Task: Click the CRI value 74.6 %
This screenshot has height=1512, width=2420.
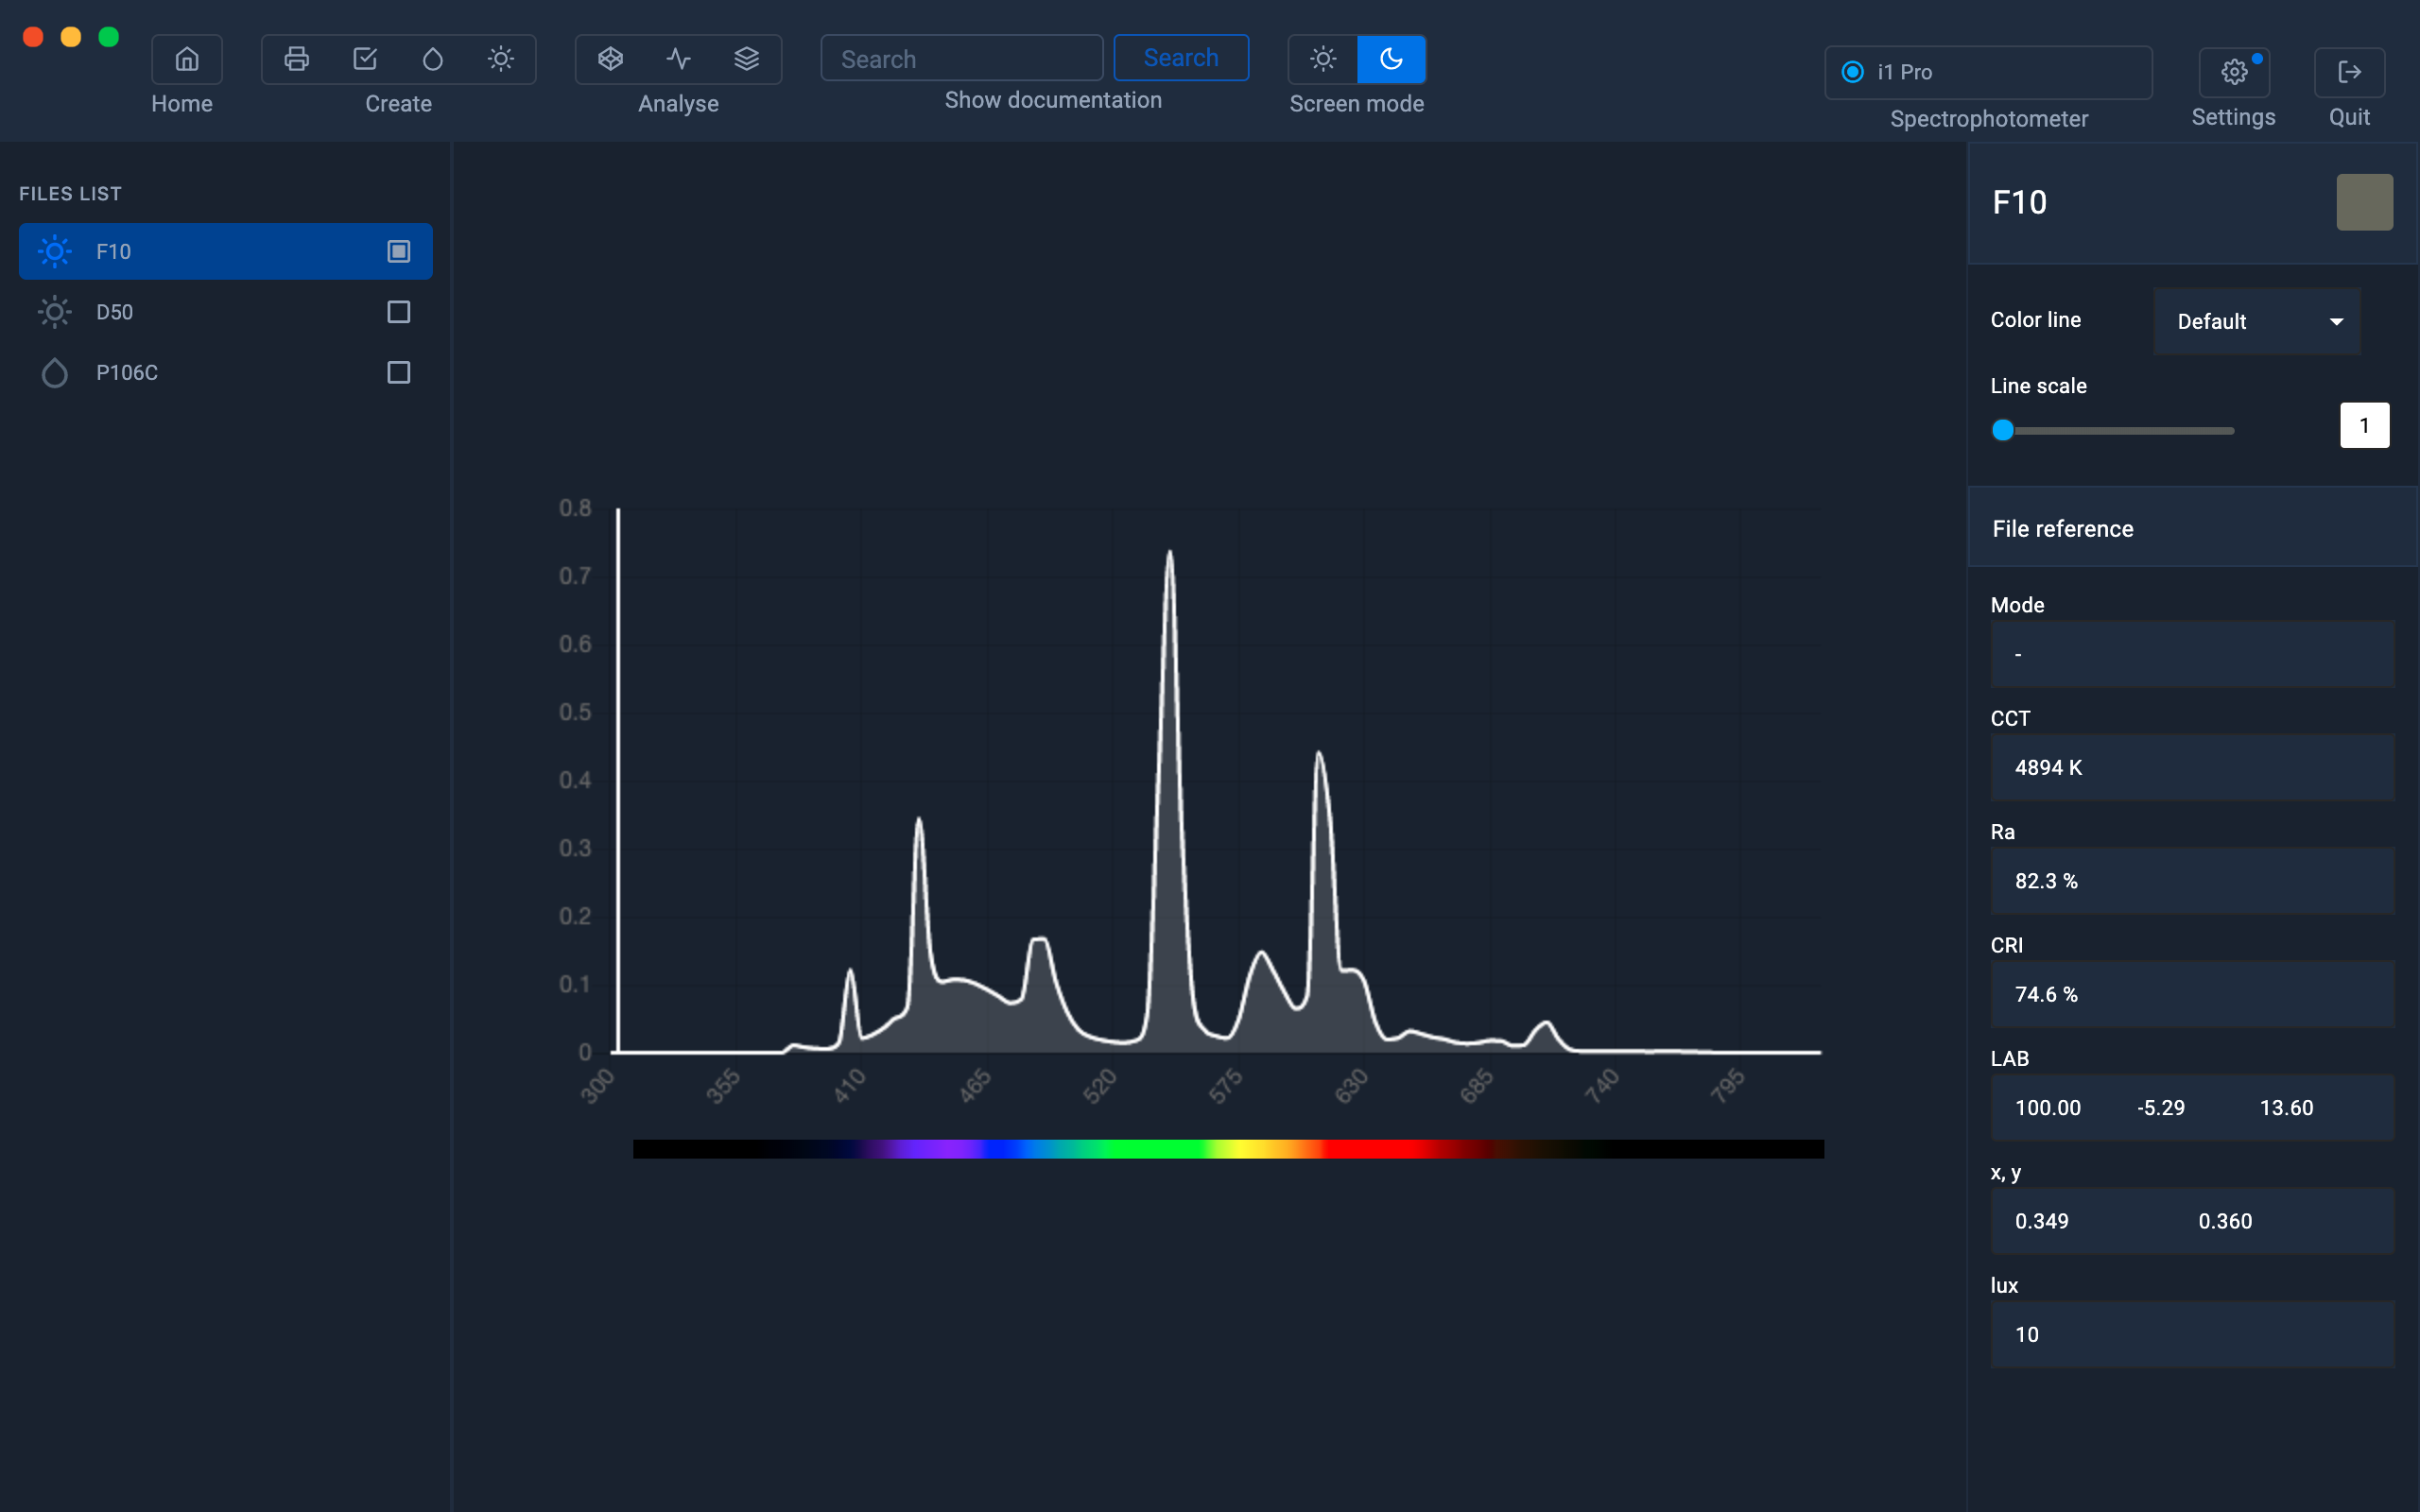Action: coord(2046,994)
